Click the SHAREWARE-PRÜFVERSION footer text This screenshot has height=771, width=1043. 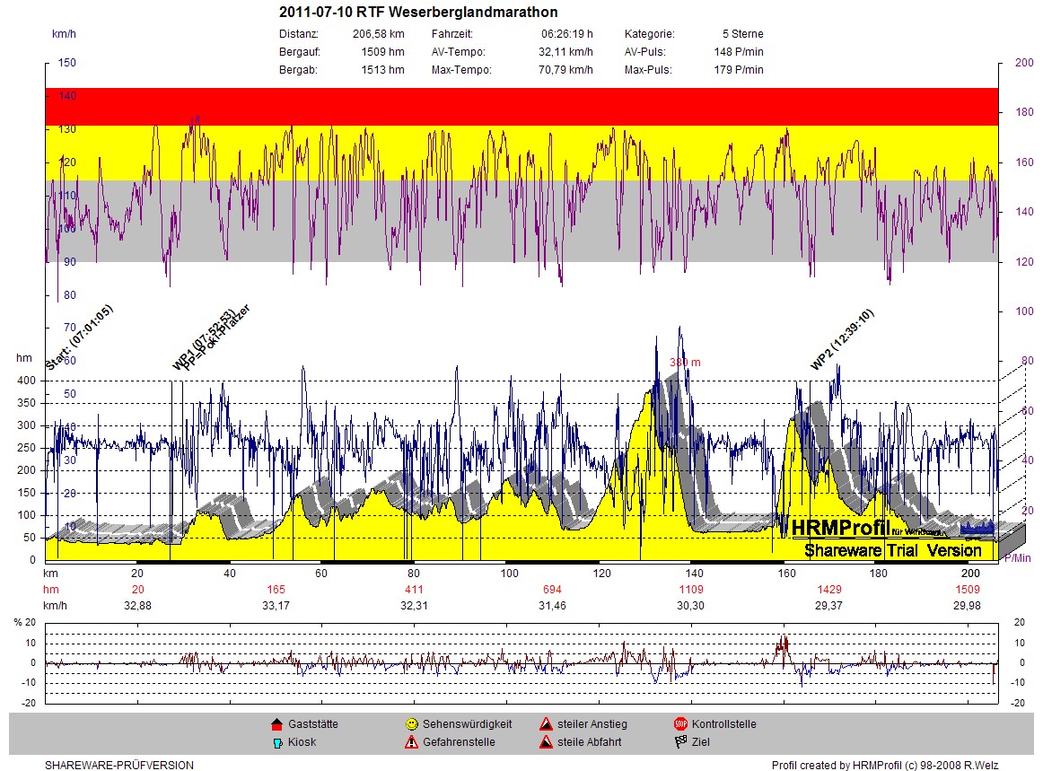pos(119,766)
